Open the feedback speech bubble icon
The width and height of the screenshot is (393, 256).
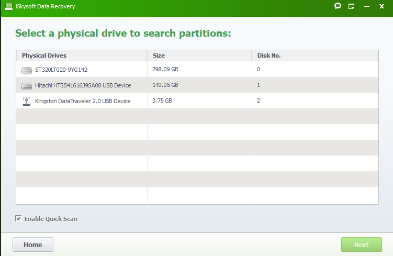[x=338, y=6]
